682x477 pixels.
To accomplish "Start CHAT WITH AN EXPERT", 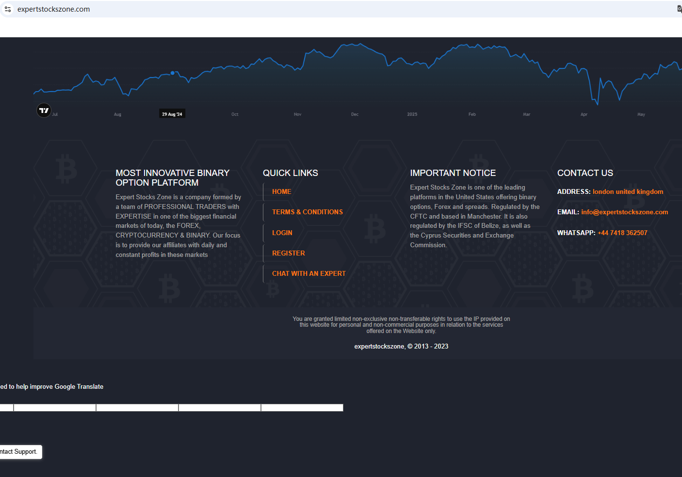I will click(x=309, y=274).
